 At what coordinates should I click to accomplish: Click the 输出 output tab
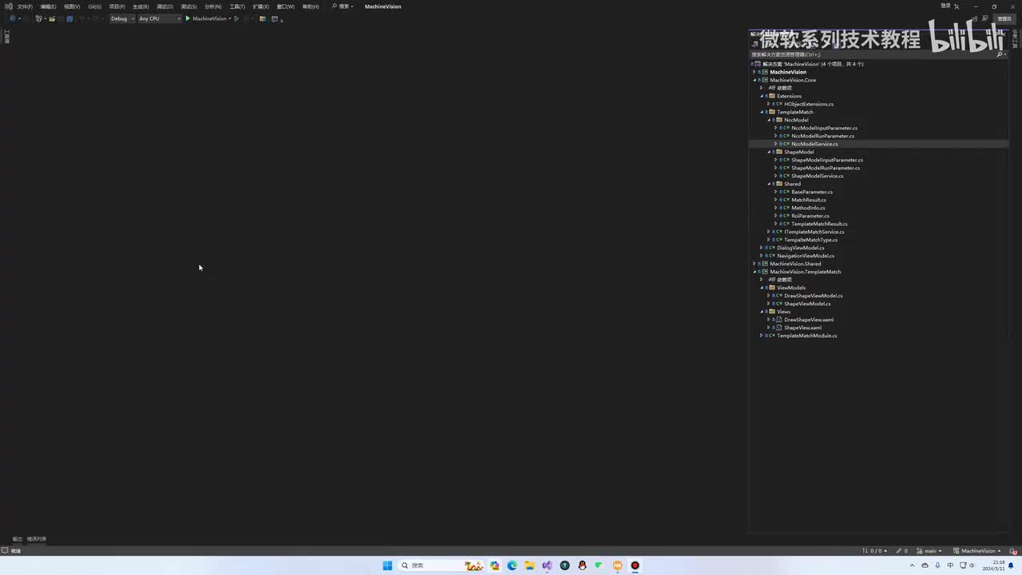pos(18,539)
